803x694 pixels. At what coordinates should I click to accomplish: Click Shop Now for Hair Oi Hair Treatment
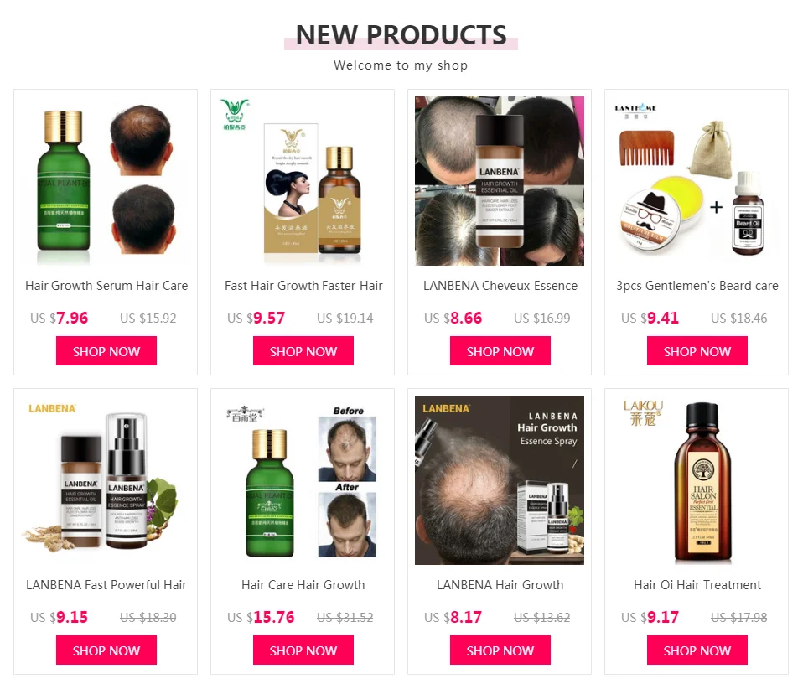(x=697, y=650)
